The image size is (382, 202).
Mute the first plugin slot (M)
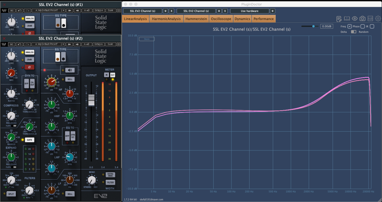[x=166, y=11]
